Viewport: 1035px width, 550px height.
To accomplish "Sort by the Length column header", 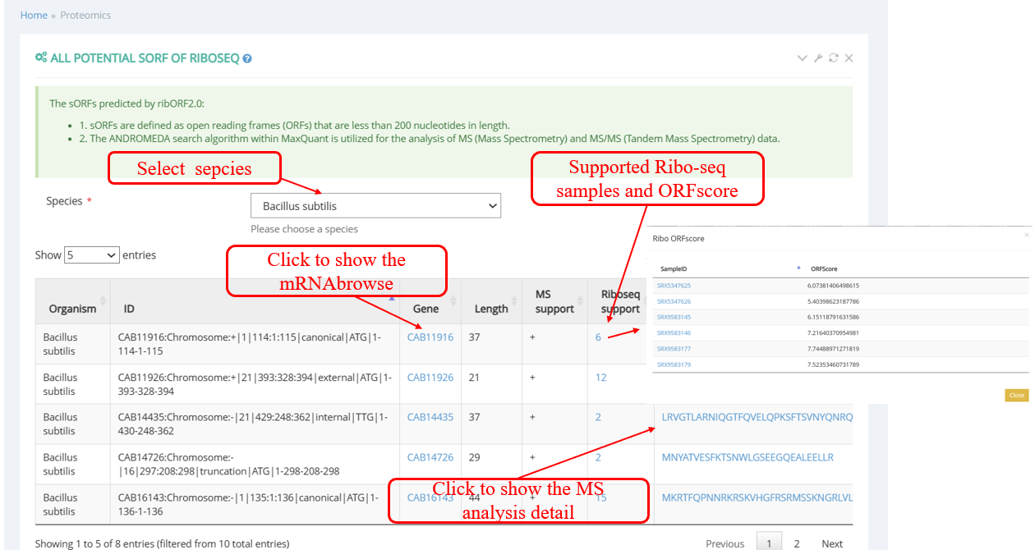I will (x=491, y=309).
